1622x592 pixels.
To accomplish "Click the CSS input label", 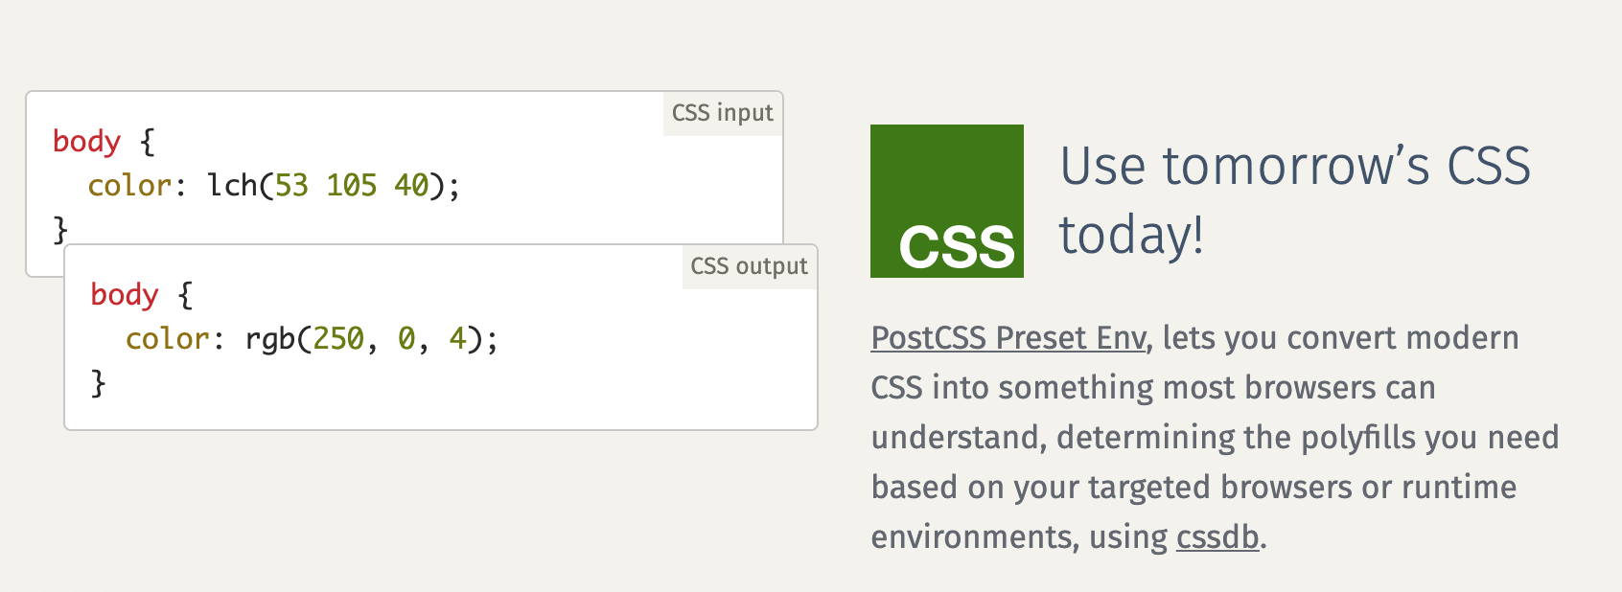I will click(x=722, y=113).
